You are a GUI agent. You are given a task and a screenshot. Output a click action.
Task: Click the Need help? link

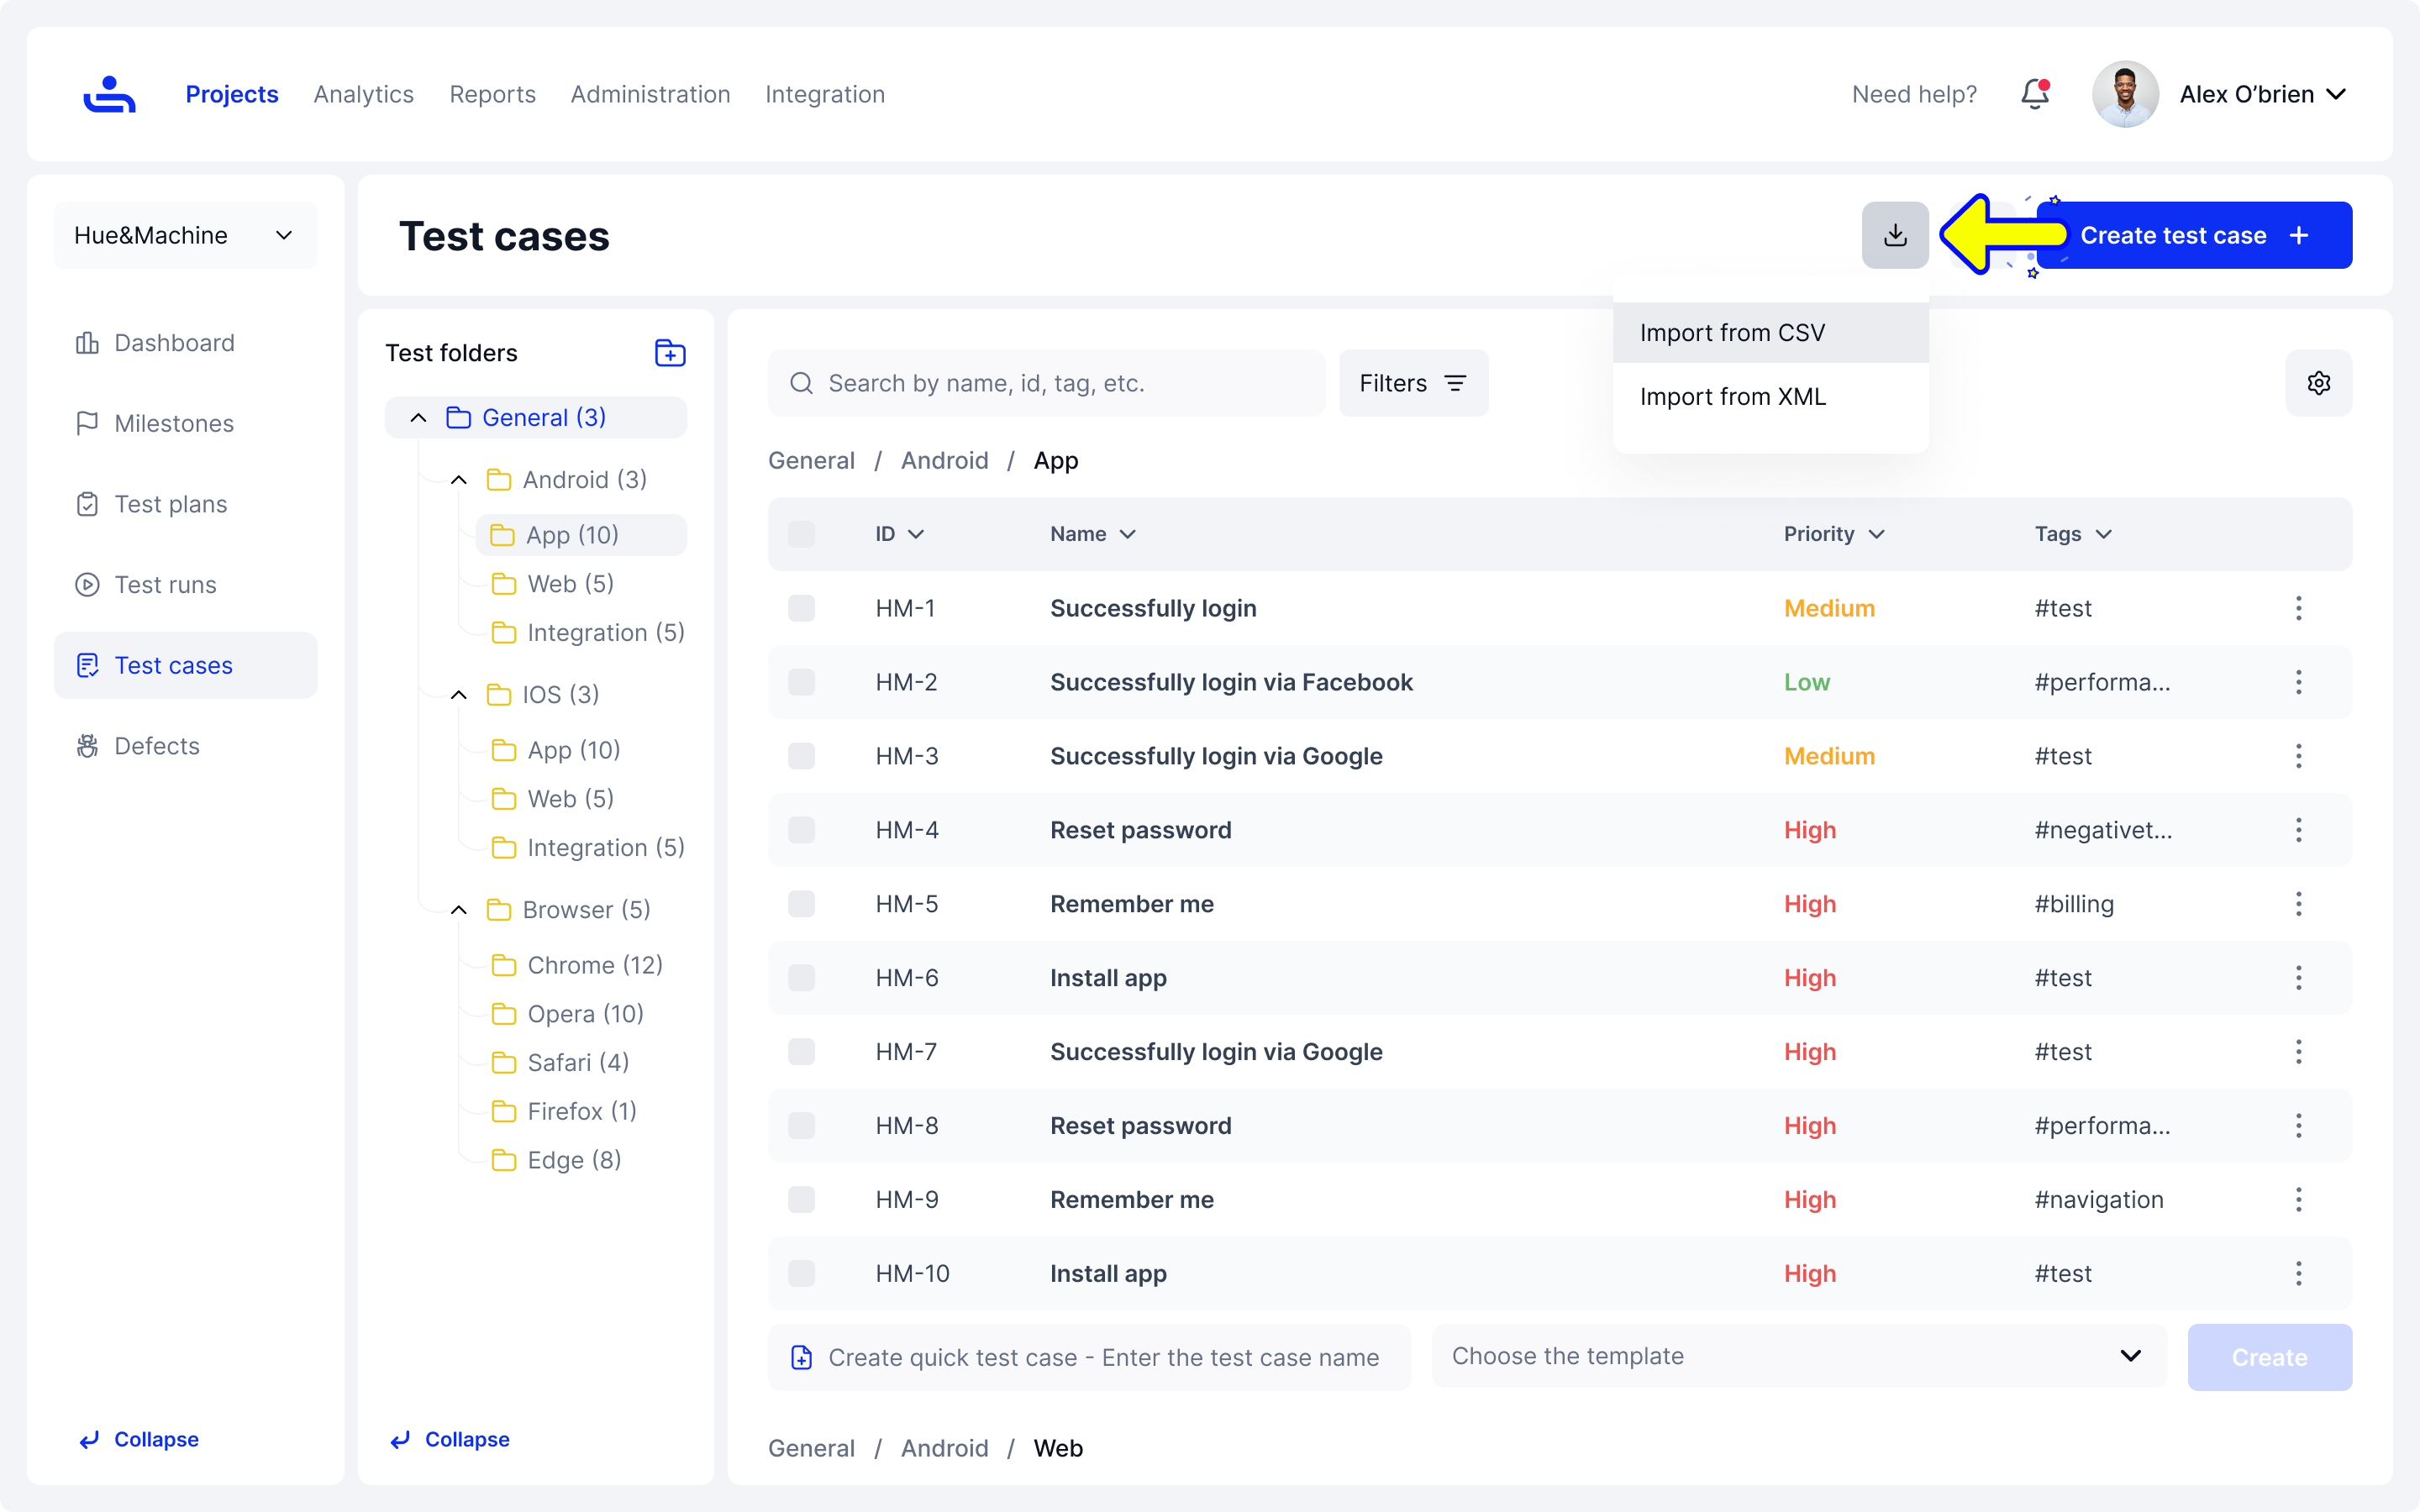(x=1914, y=94)
